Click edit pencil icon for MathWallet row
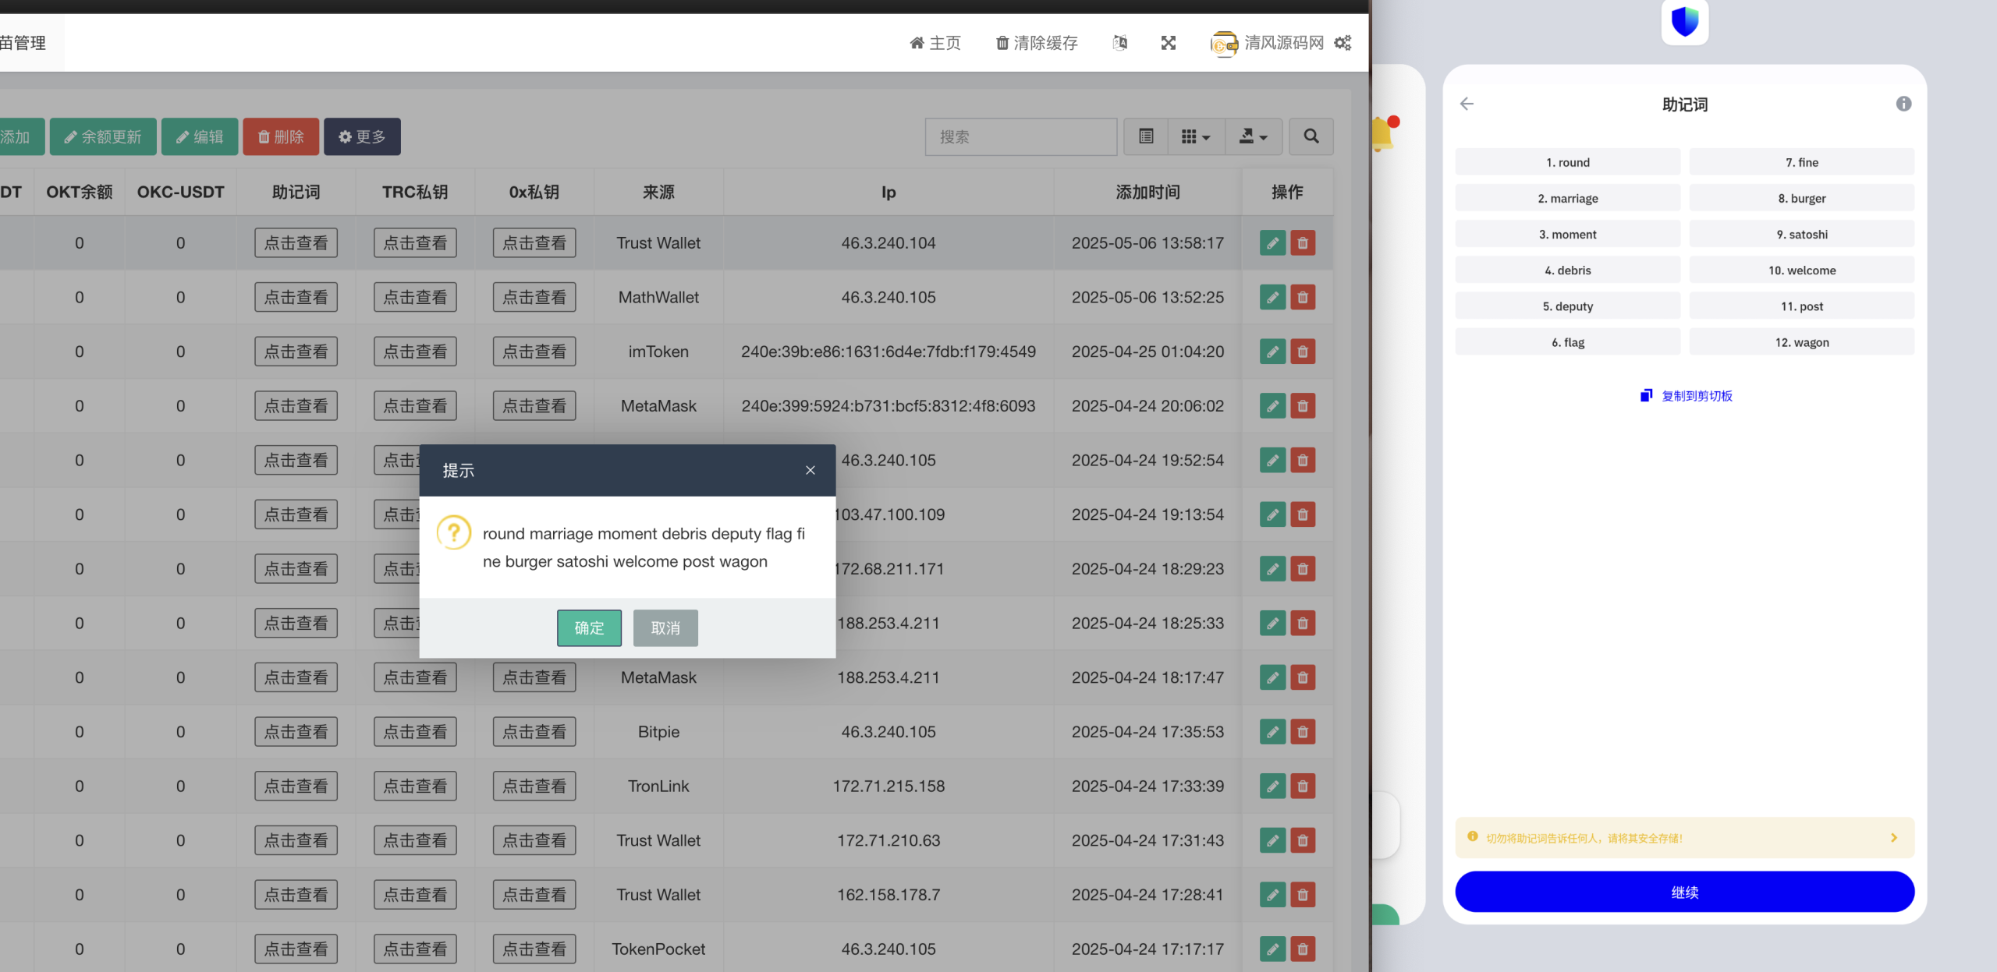The width and height of the screenshot is (1997, 972). tap(1272, 297)
